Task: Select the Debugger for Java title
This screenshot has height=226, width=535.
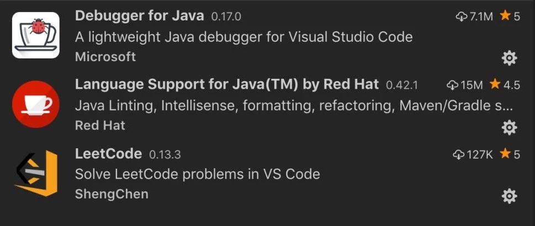Action: click(140, 16)
